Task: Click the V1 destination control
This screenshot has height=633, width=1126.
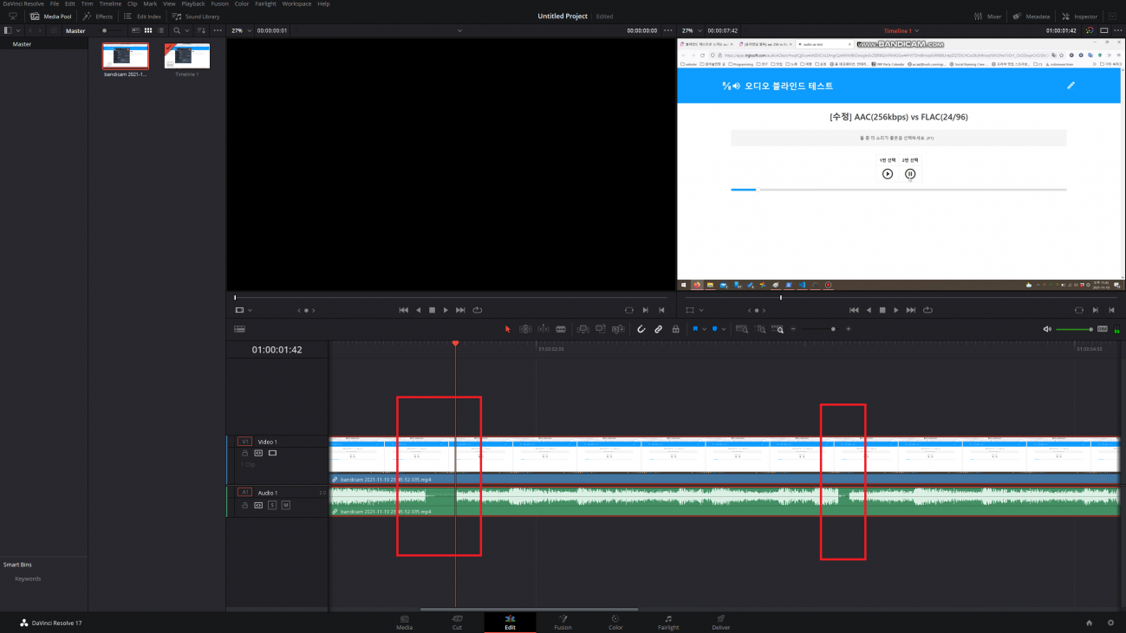Action: 244,442
